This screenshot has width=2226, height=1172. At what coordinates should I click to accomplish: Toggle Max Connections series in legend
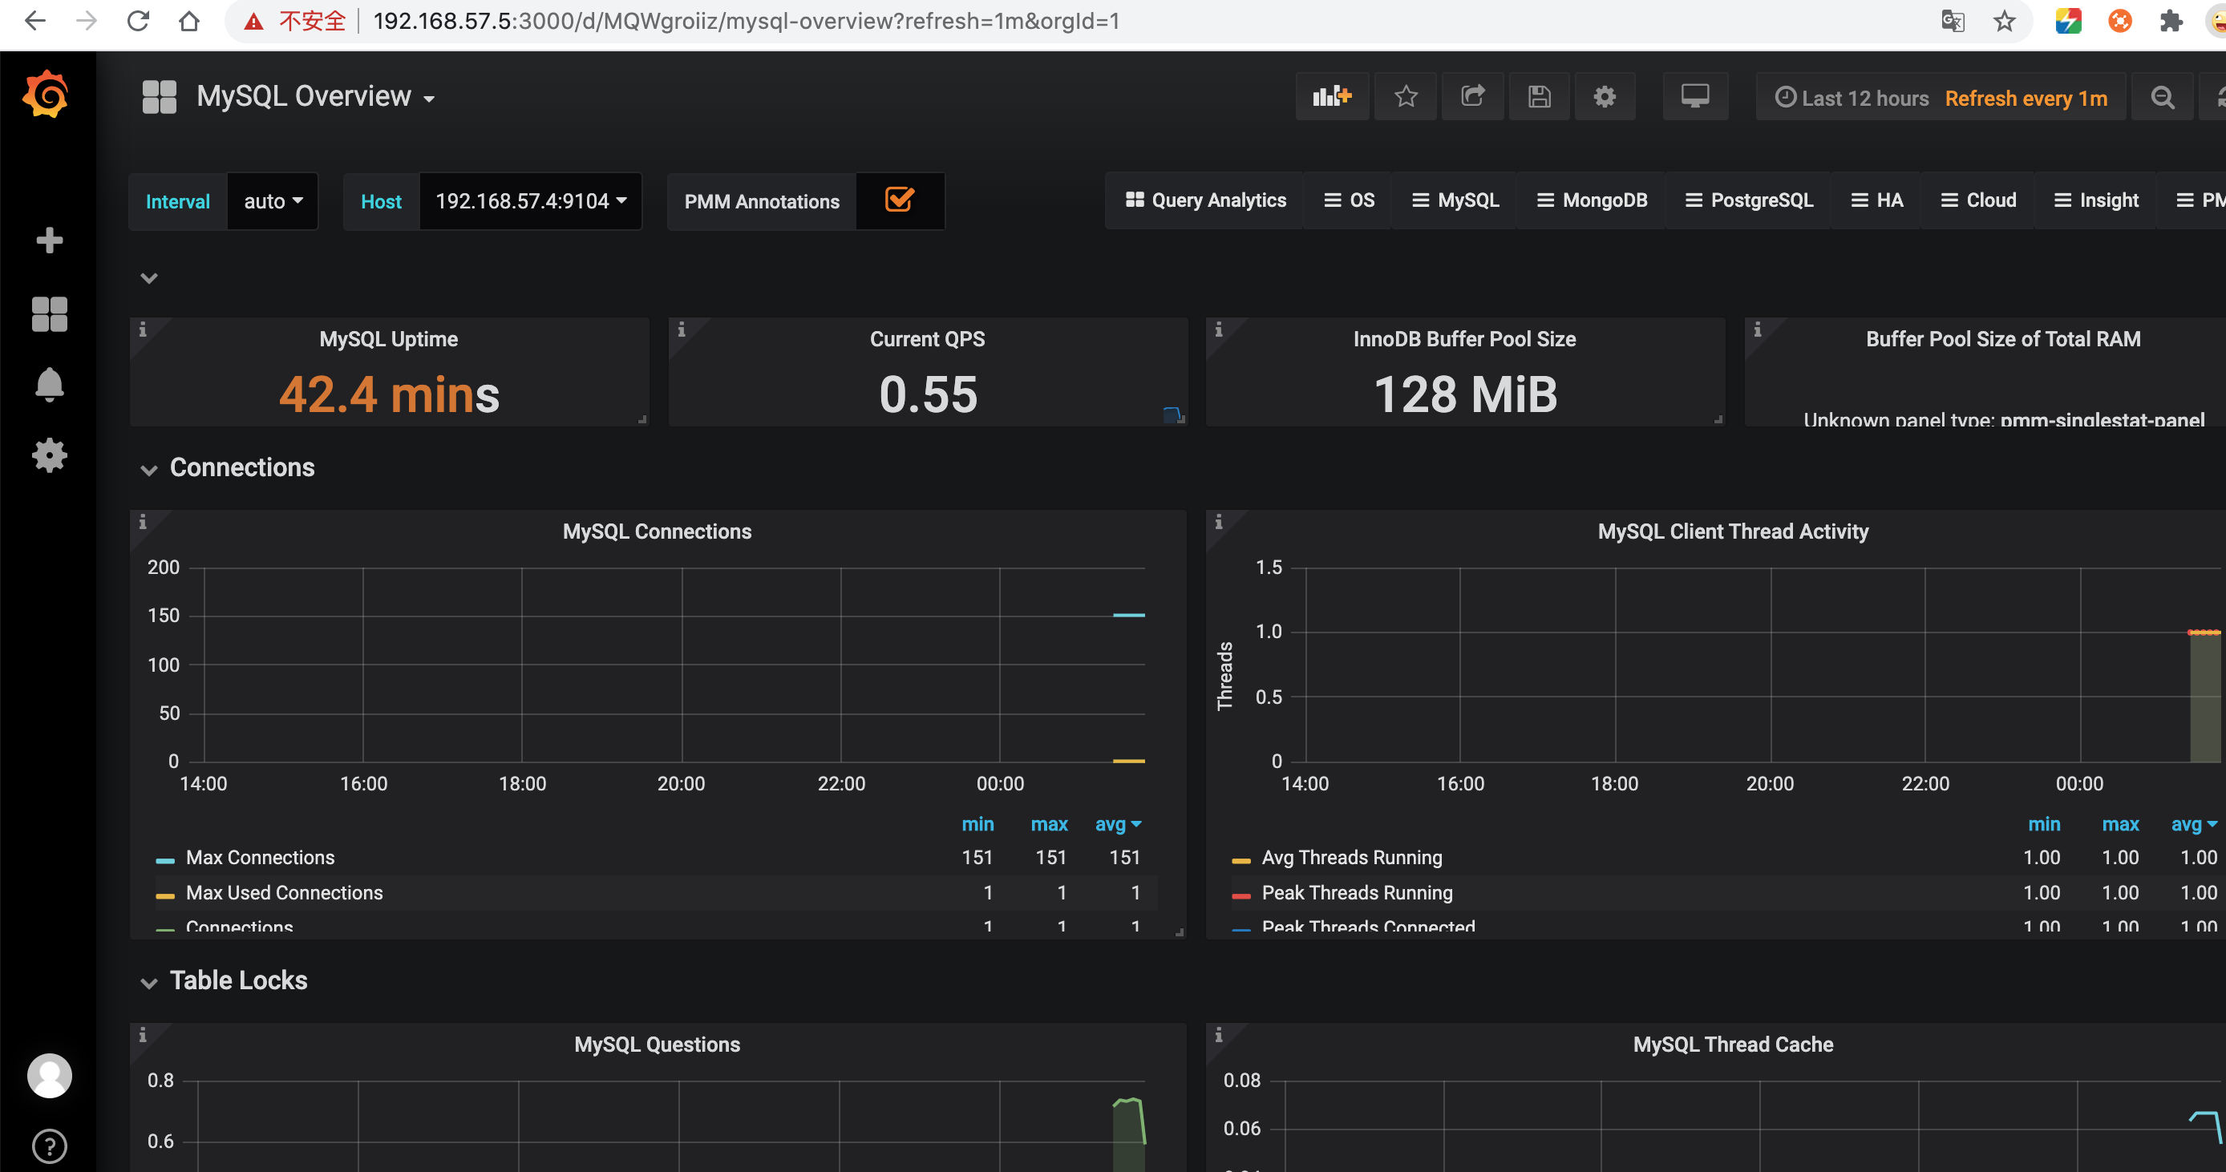click(x=260, y=857)
